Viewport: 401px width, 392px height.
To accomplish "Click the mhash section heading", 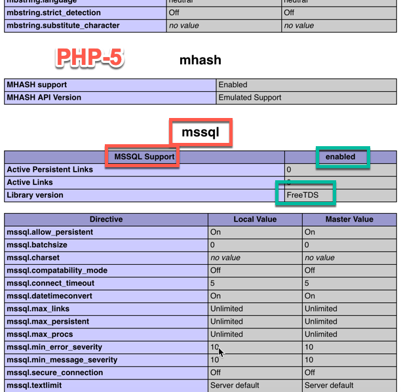I will (200, 60).
